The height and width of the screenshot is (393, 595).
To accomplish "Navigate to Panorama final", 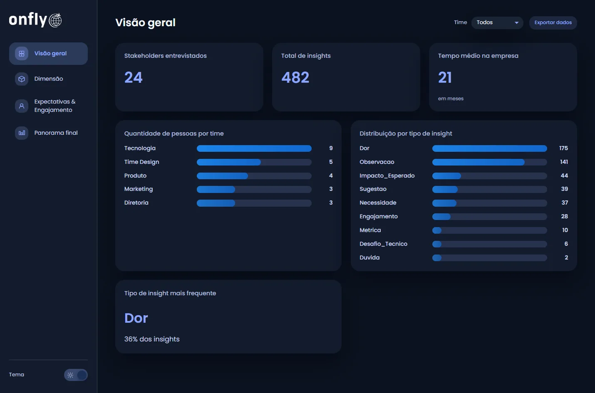I will pos(48,133).
